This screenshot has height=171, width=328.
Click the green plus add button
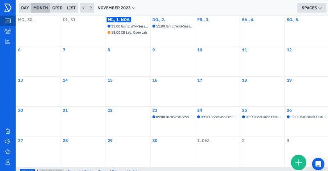point(298,162)
